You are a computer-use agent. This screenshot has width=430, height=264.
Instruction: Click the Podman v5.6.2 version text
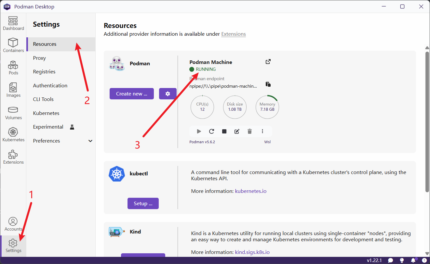[x=202, y=142]
